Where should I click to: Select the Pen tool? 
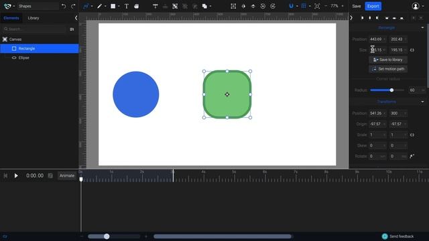pyautogui.click(x=99, y=6)
